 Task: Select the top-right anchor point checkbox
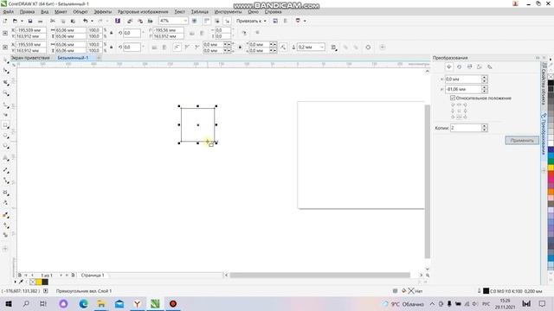pyautogui.click(x=465, y=105)
